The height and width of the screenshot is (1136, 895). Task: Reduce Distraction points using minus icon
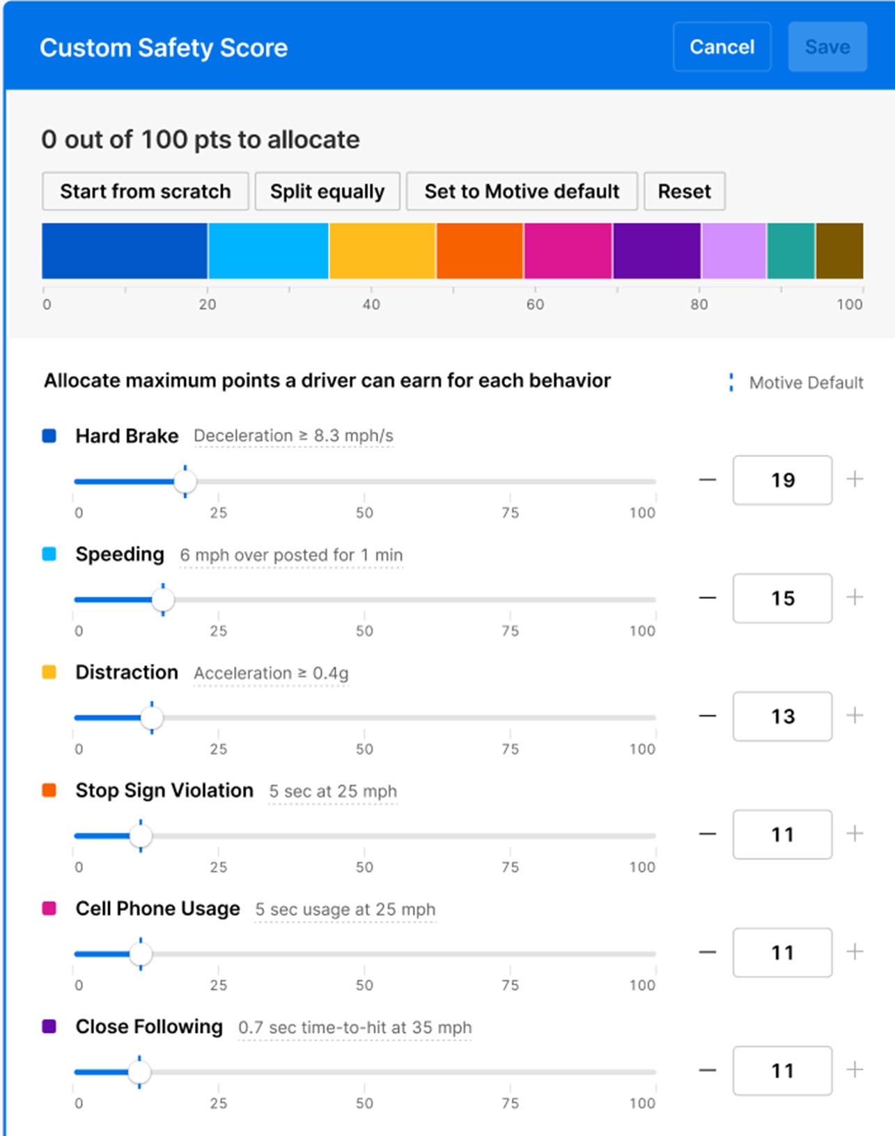pyautogui.click(x=708, y=716)
